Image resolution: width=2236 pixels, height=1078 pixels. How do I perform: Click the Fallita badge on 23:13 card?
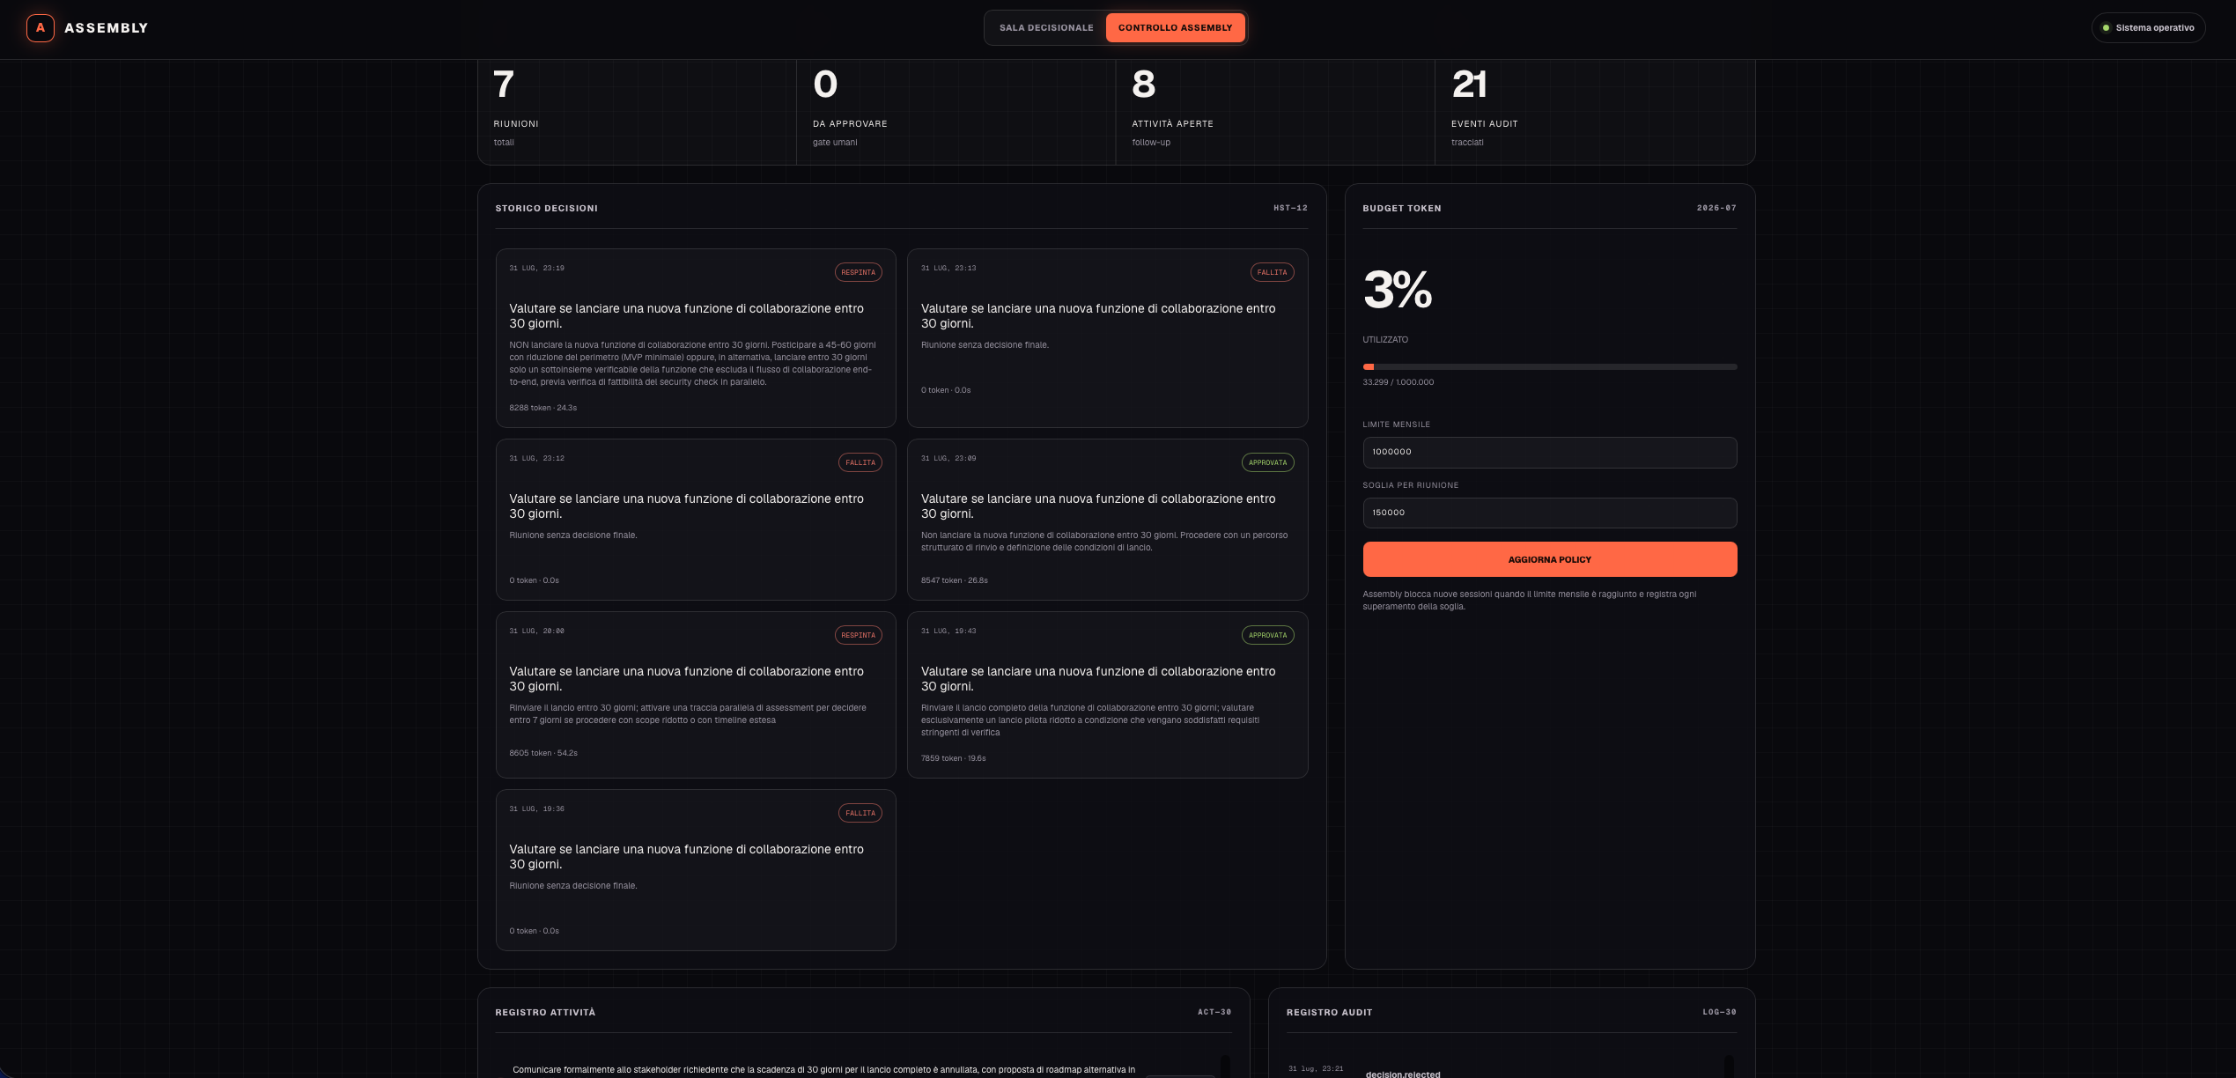(1272, 272)
